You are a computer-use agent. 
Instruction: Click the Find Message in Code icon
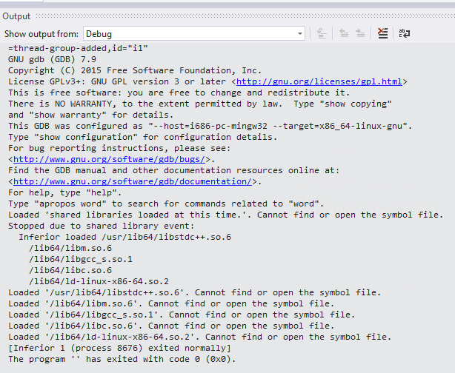pos(322,33)
